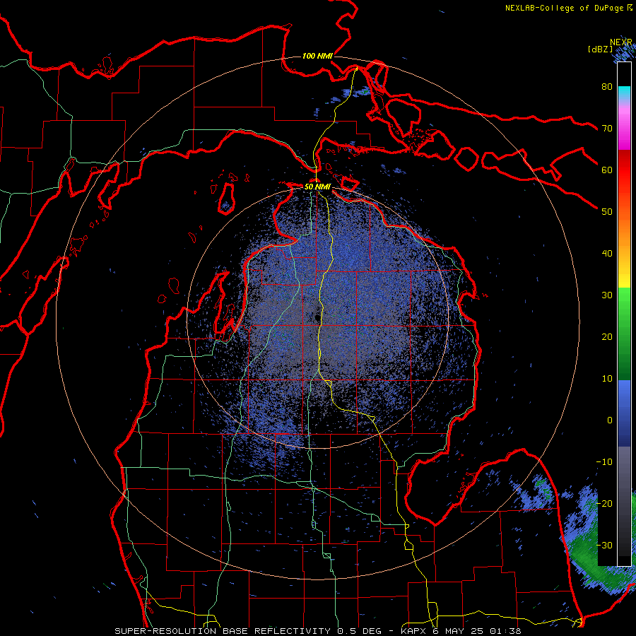Click the 70 value on dBZ scale

coord(607,129)
